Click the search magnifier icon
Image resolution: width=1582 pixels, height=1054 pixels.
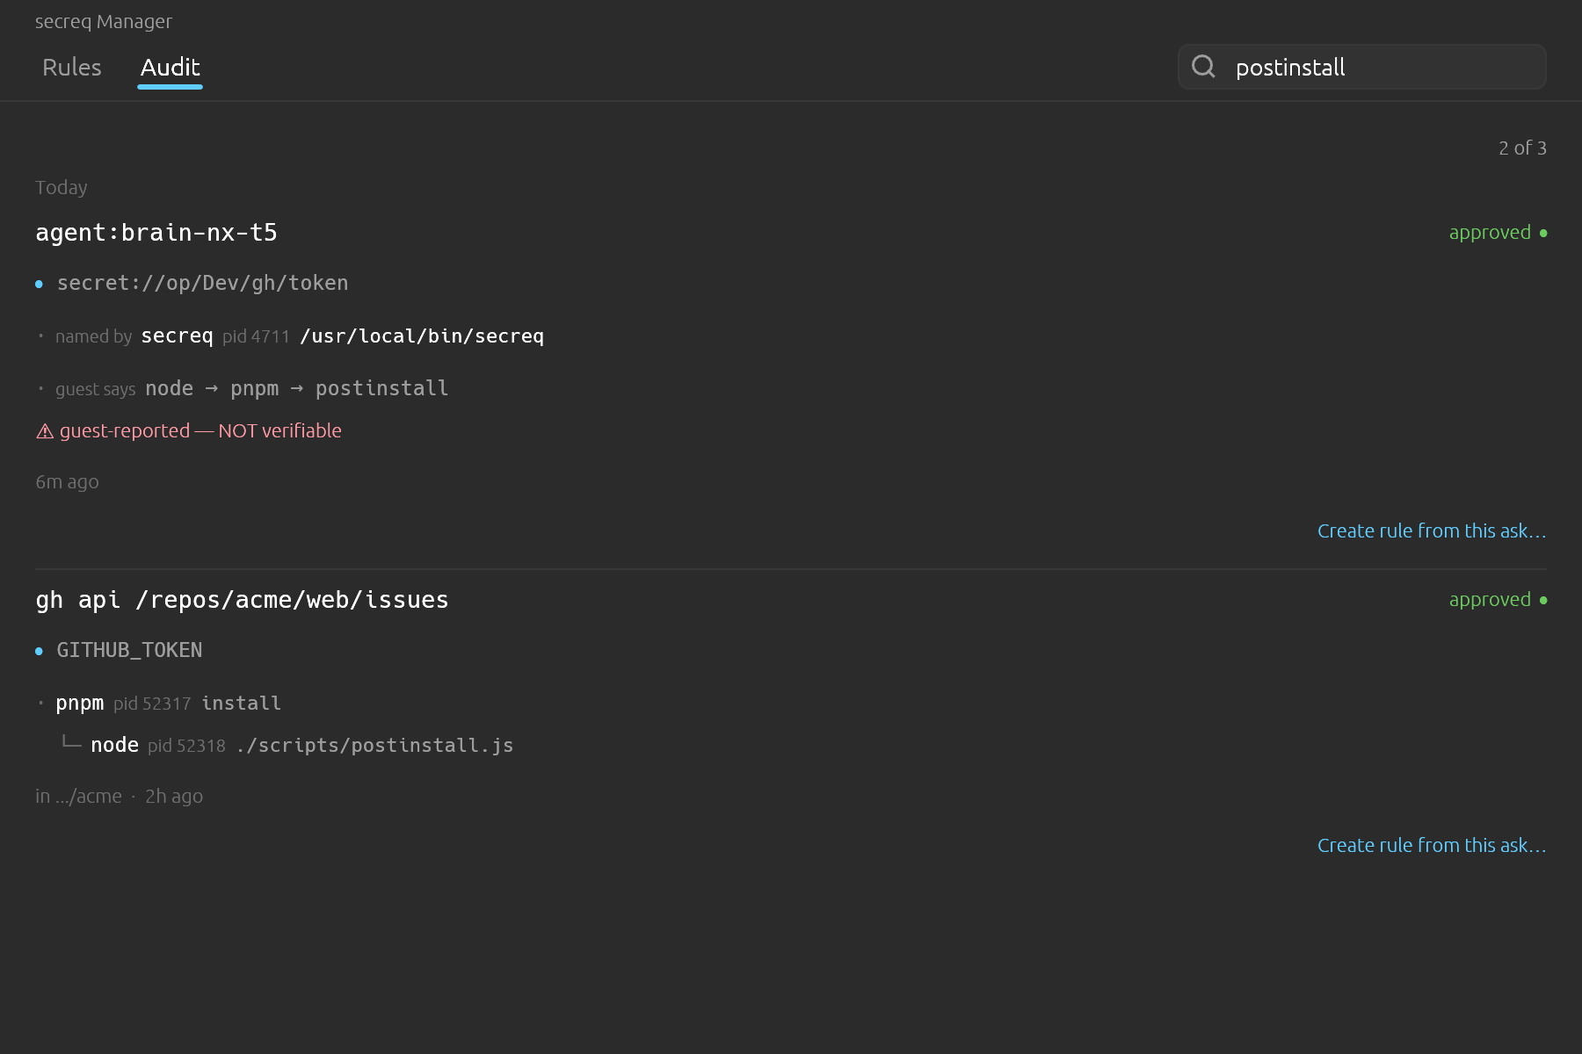1203,67
